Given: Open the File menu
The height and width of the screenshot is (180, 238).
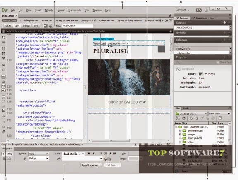Looking at the screenshot, I should [x=13, y=10].
